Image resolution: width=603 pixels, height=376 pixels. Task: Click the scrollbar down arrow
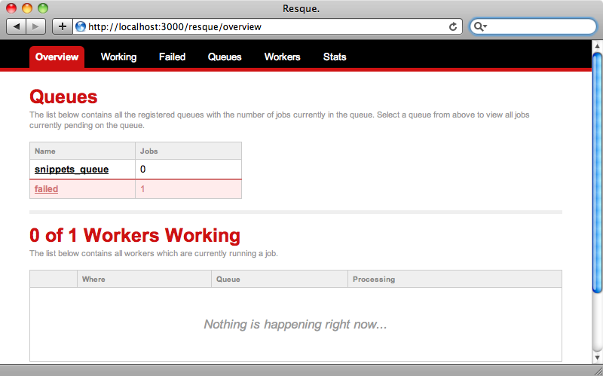[x=597, y=358]
